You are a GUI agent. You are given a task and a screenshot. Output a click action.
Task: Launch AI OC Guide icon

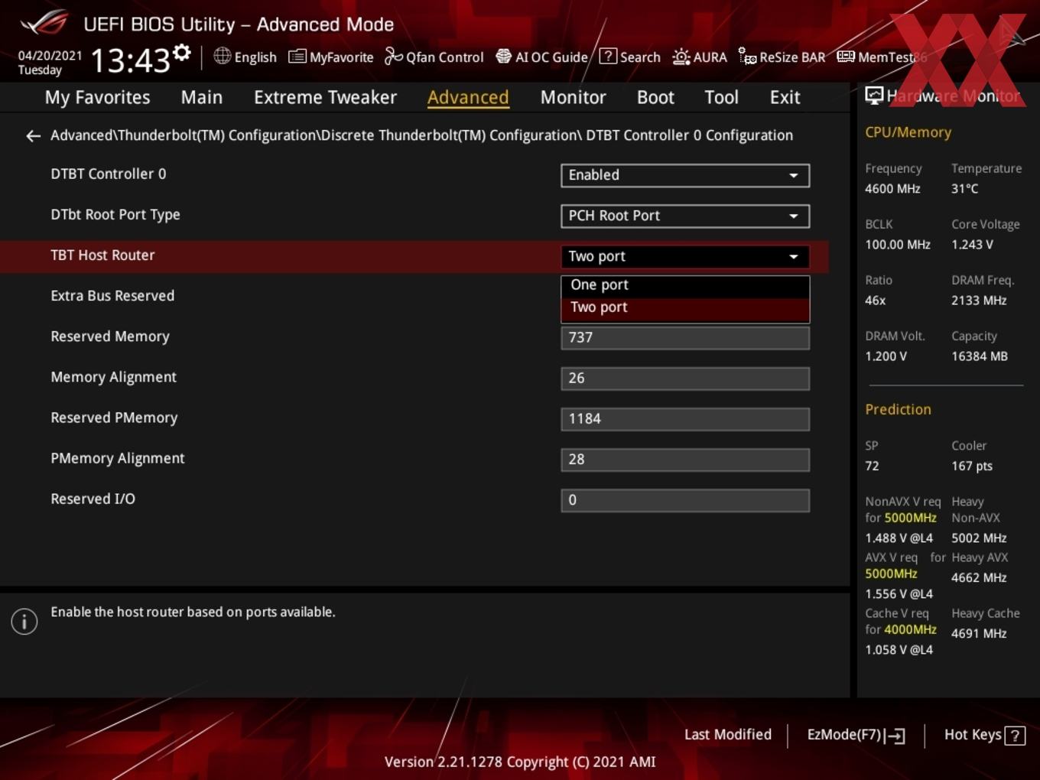pos(503,57)
